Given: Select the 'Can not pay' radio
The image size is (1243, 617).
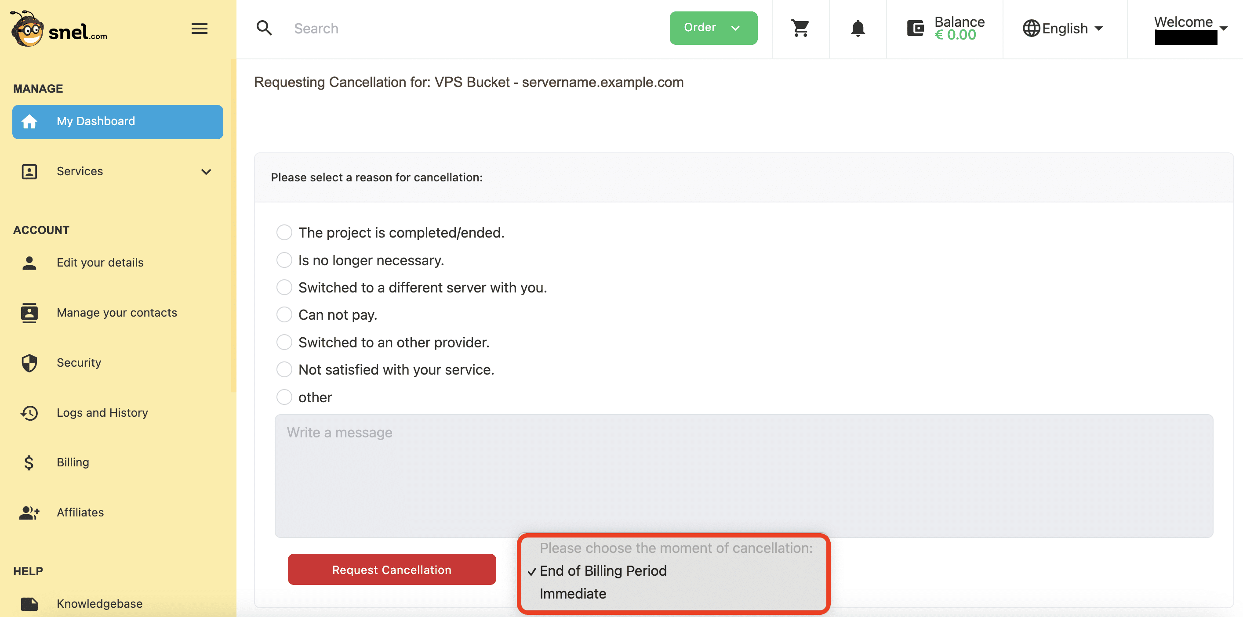Looking at the screenshot, I should [284, 315].
